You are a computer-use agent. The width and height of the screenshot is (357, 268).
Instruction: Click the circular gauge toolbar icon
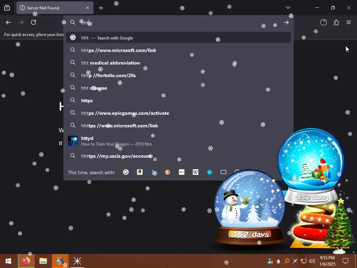tap(324, 22)
